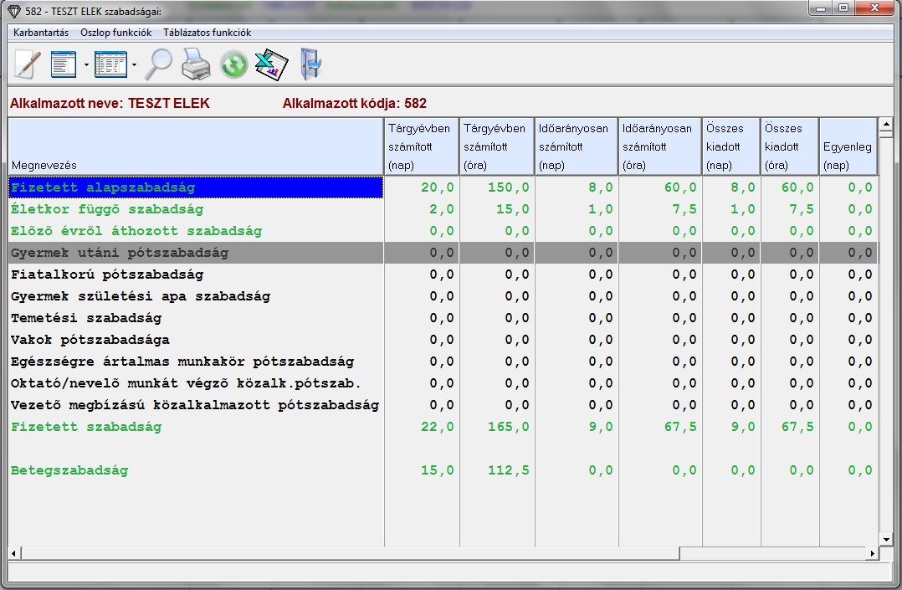Click the single-list form view icon

[64, 64]
